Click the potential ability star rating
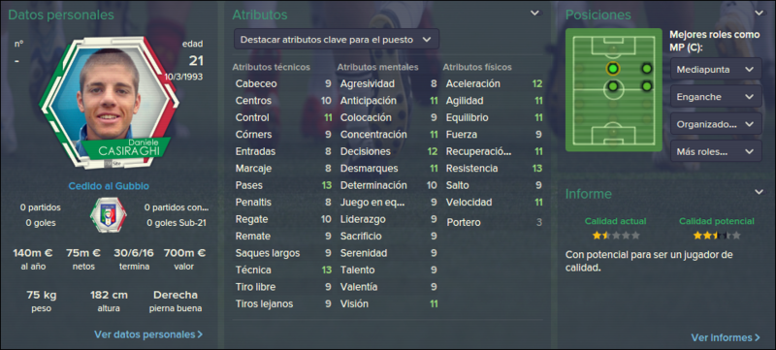This screenshot has width=776, height=350. 717,236
